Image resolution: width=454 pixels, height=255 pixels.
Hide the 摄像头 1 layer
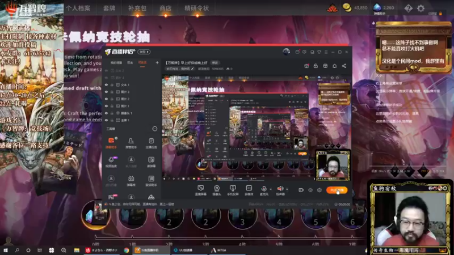(106, 113)
